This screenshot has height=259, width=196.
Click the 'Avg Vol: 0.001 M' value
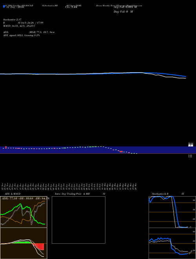pyautogui.click(x=125, y=7)
